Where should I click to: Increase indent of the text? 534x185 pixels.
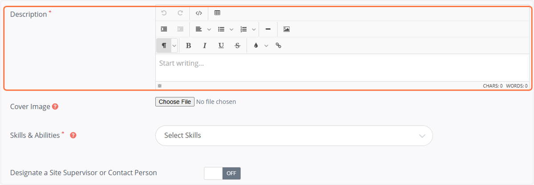[164, 29]
